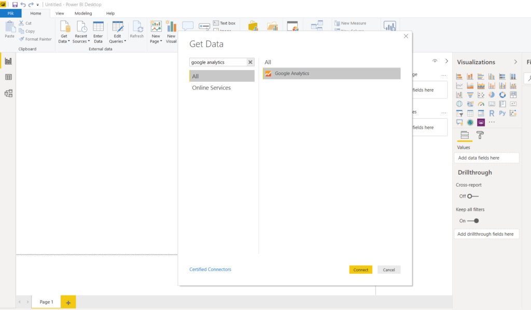Select the Stacked column chart visual
Viewport: 531px width, 310px height.
[x=470, y=77]
